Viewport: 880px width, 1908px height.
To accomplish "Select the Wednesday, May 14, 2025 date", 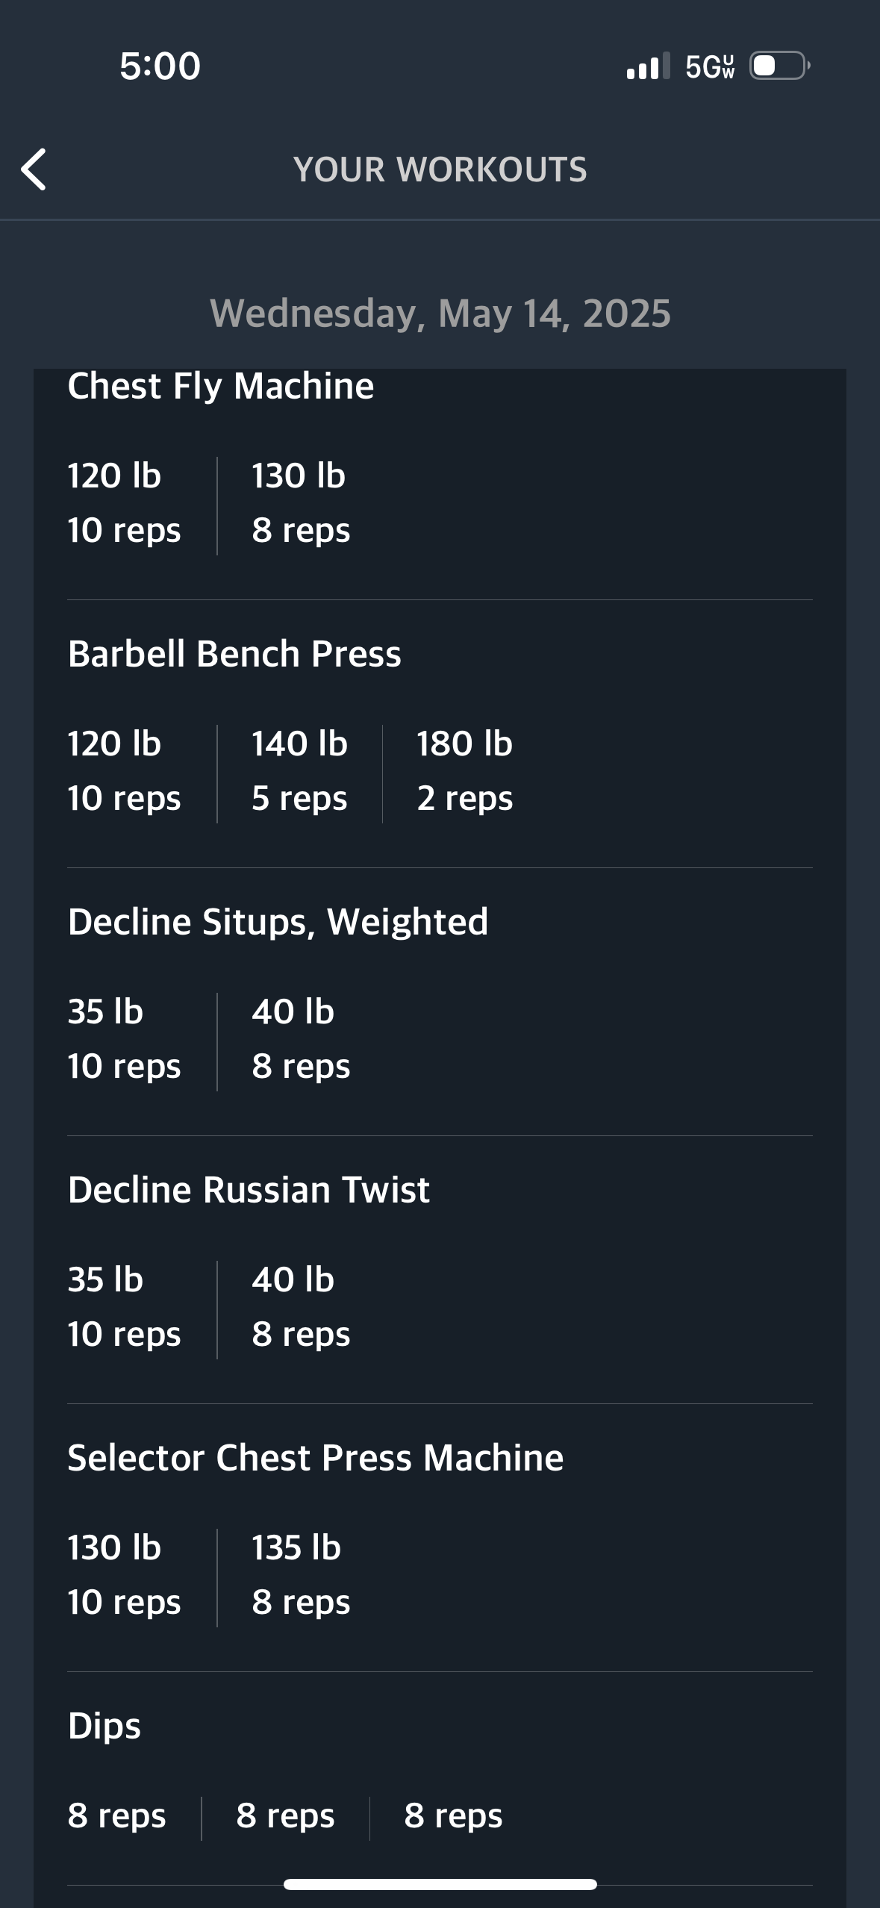I will click(x=440, y=313).
